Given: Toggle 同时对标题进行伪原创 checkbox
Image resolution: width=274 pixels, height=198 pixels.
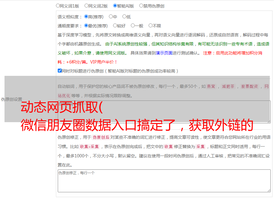Looking at the screenshot, I should (x=60, y=71).
